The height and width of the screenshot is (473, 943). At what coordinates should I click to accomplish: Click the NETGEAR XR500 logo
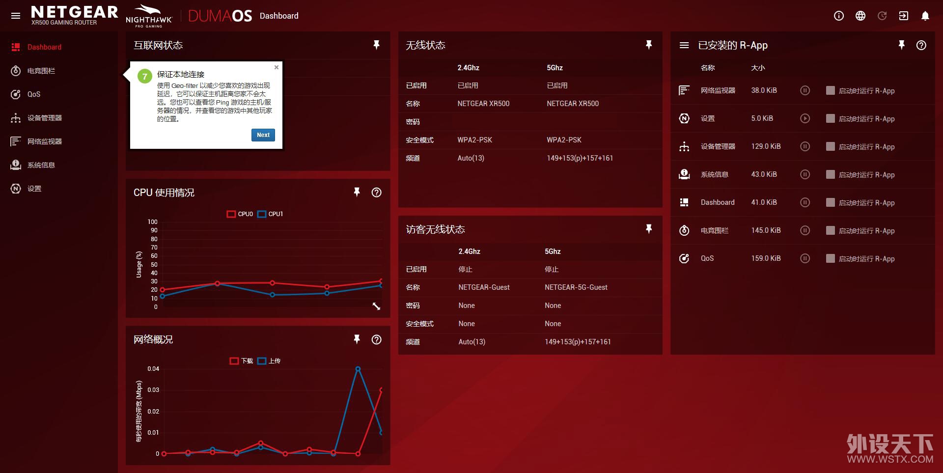point(74,15)
